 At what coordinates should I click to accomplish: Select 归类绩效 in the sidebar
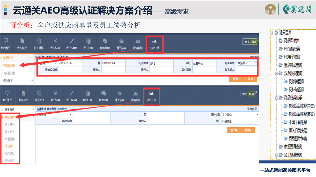click(10, 153)
